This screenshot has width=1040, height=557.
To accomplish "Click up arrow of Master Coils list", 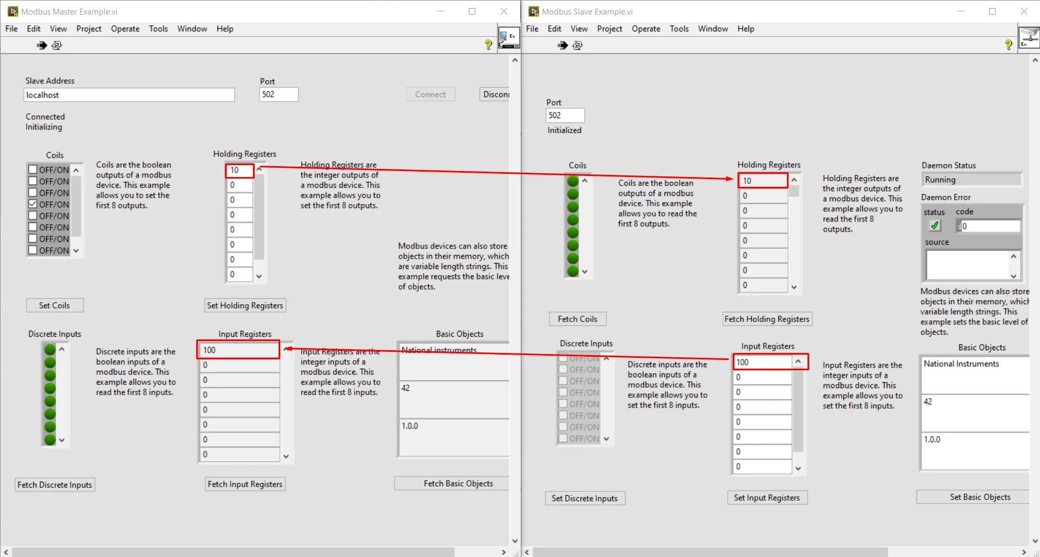I will [x=76, y=170].
